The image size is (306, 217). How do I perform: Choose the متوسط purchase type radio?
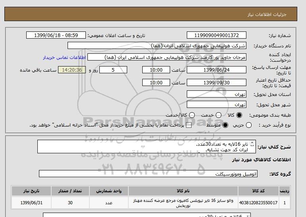click(225, 125)
